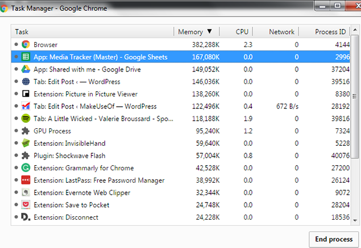Click the Google Drive icon in task list
Image resolution: width=361 pixels, height=248 pixels.
(x=26, y=69)
